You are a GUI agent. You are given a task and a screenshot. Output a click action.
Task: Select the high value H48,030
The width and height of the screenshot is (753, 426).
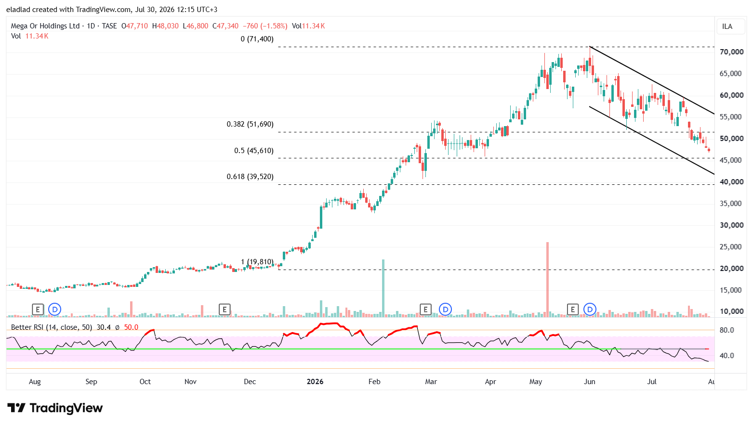(165, 26)
